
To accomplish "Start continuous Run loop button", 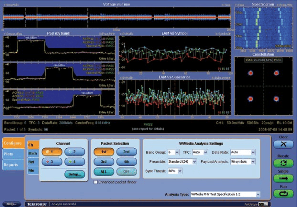I will (x=283, y=193).
